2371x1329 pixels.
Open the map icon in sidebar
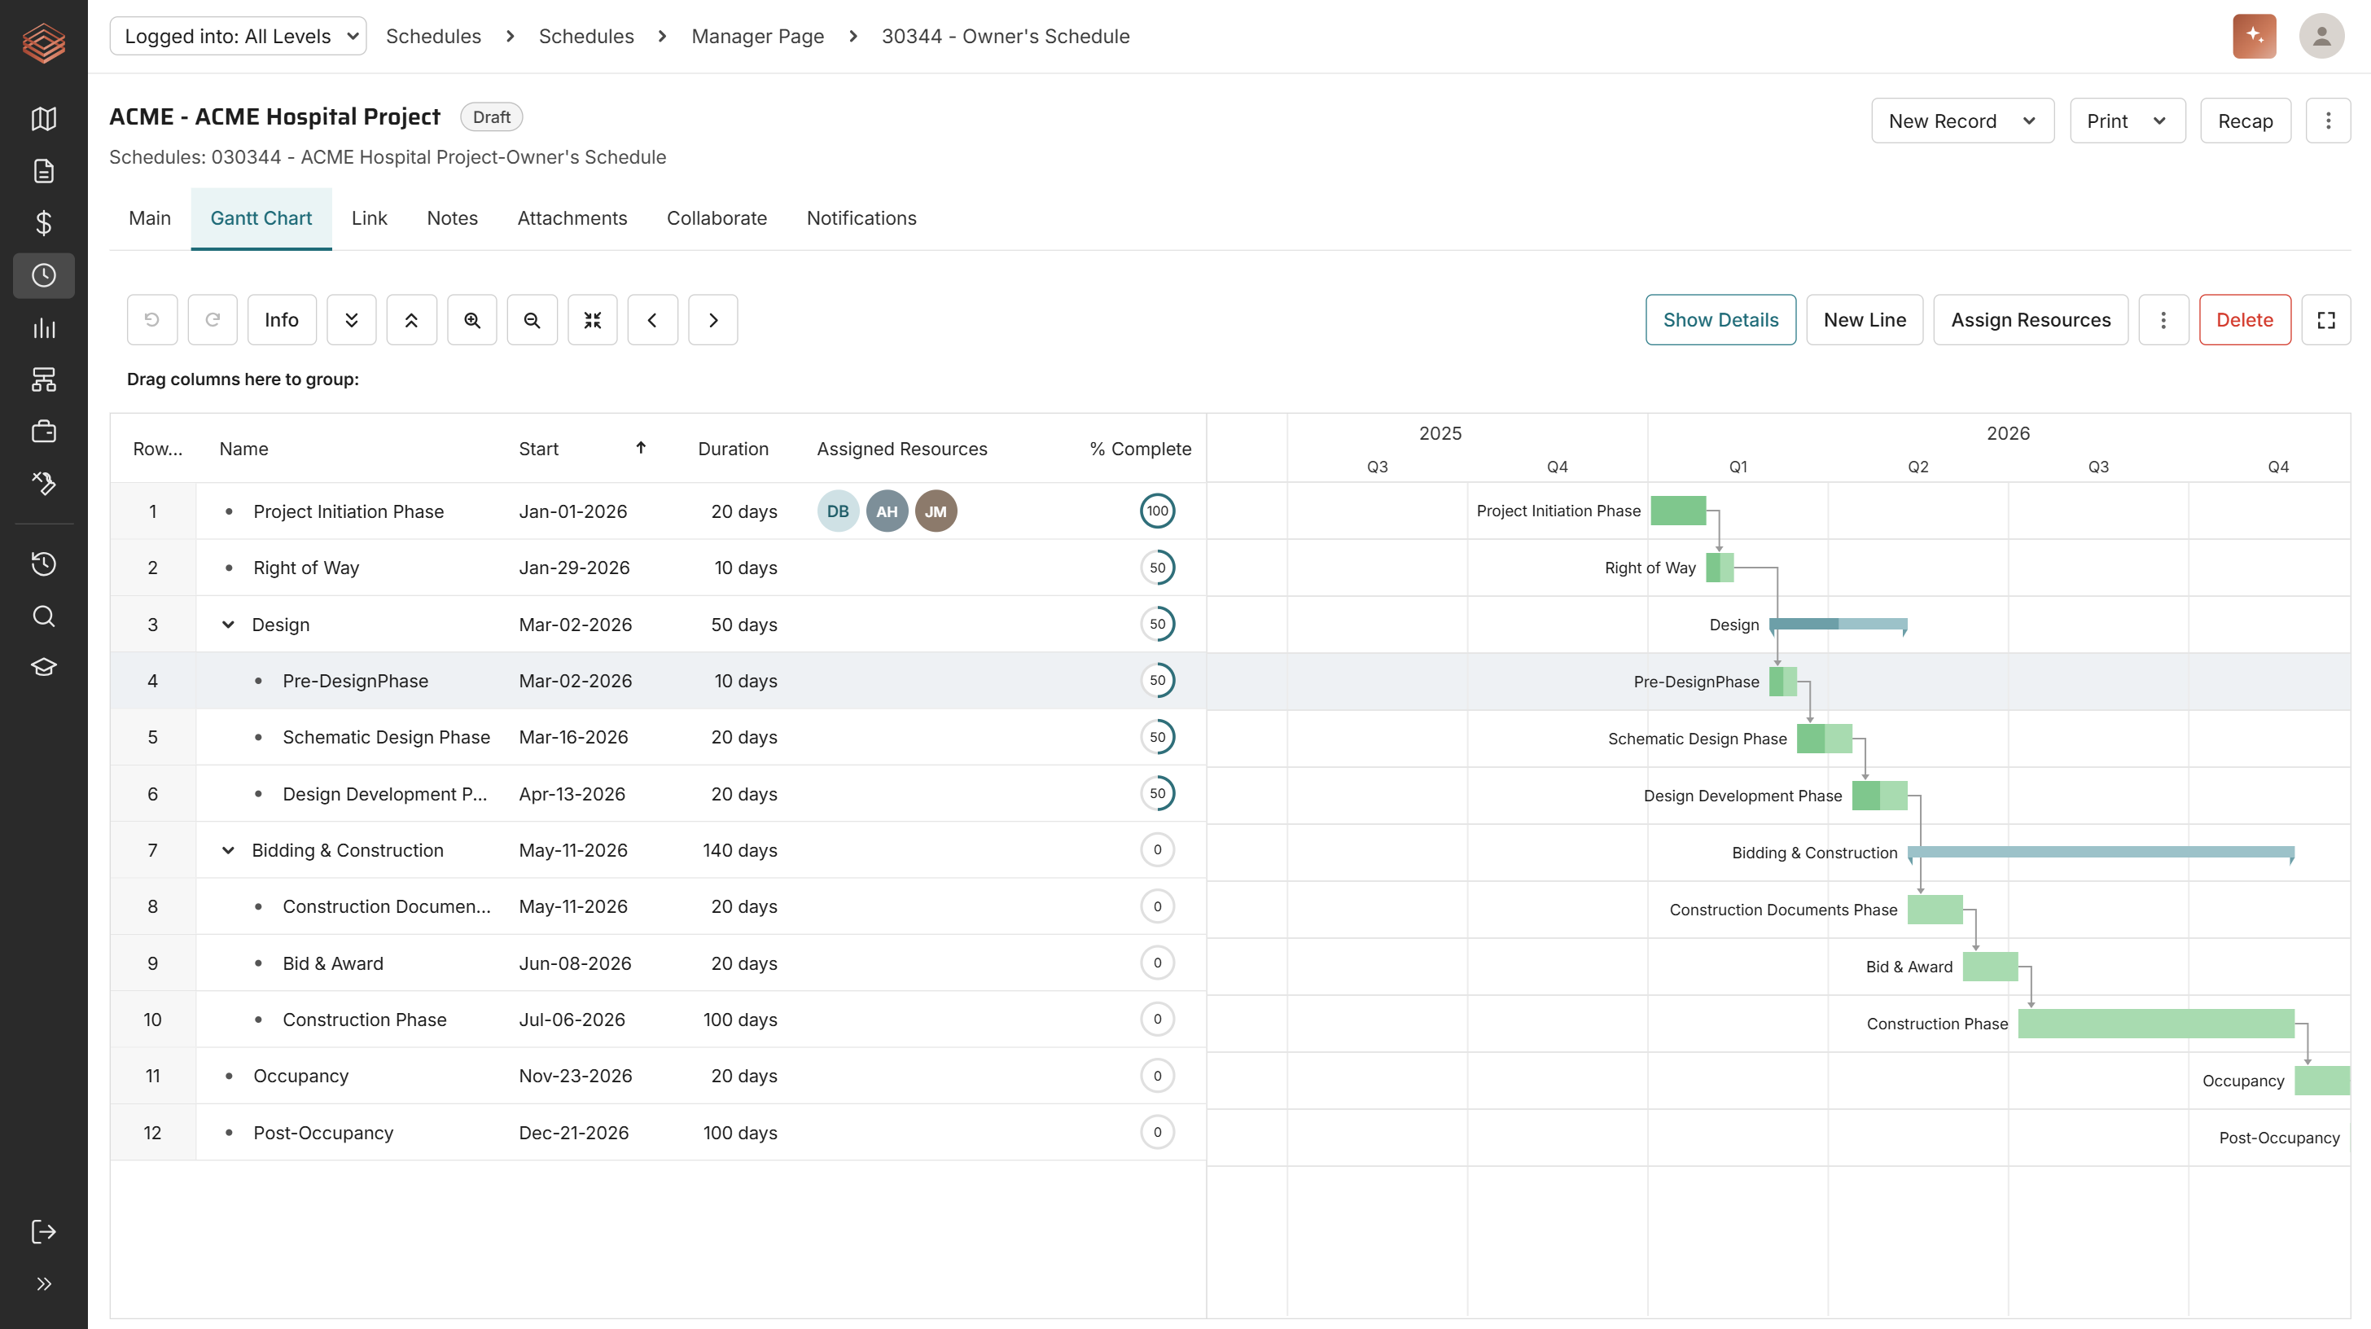click(43, 119)
